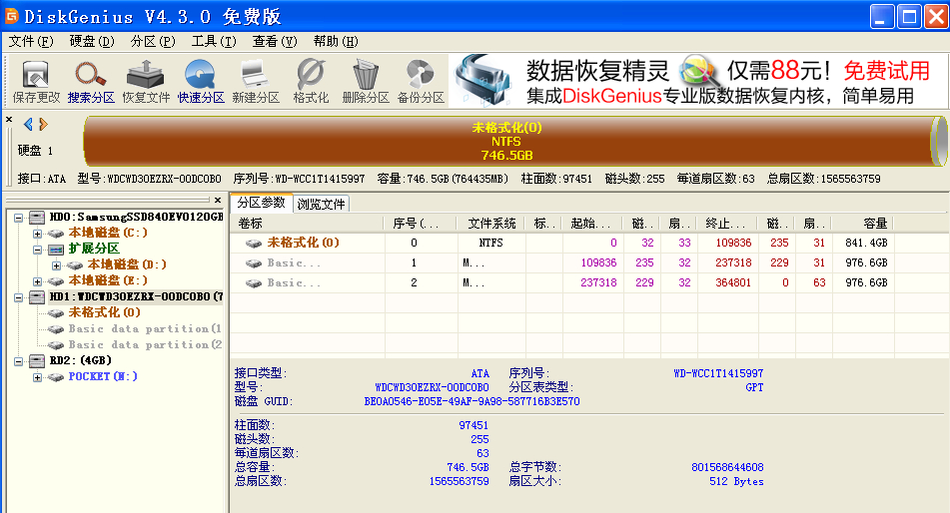Select 本地磁盘 (C:) tree item
The height and width of the screenshot is (513, 950).
click(108, 233)
